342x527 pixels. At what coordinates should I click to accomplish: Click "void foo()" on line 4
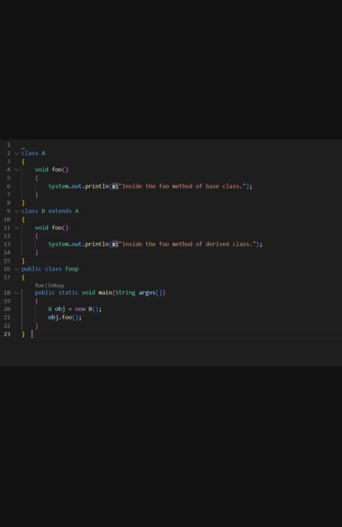52,170
